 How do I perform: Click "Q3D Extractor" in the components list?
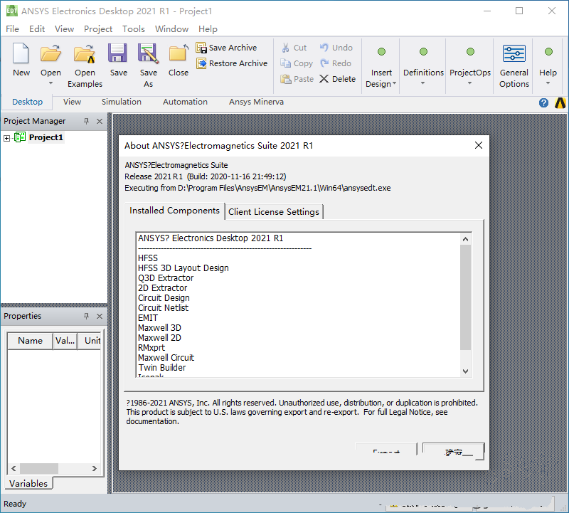point(166,278)
